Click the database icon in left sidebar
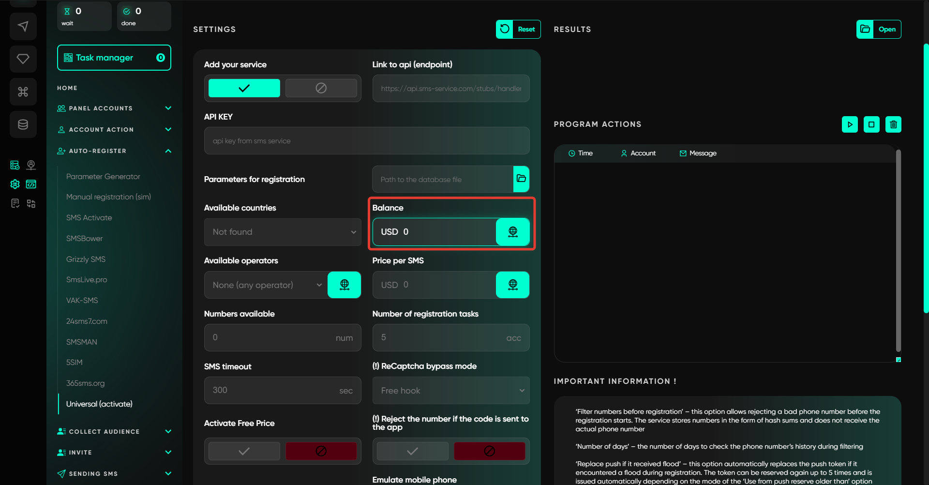This screenshot has height=485, width=929. click(x=23, y=124)
